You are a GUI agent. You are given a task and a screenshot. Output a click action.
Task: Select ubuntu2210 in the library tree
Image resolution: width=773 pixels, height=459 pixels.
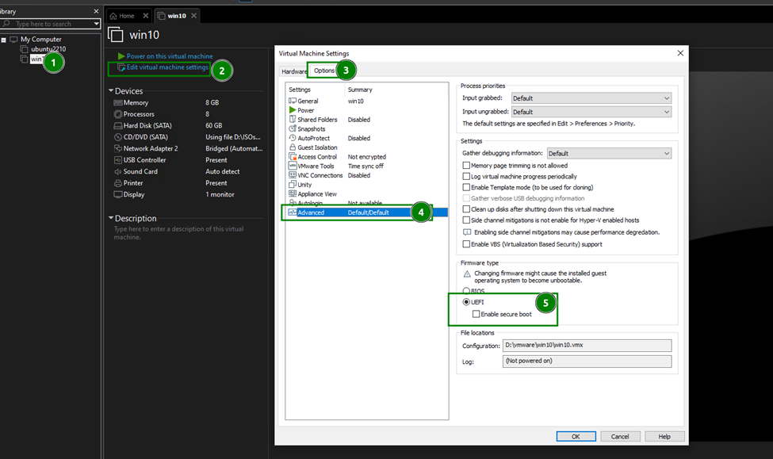click(48, 49)
